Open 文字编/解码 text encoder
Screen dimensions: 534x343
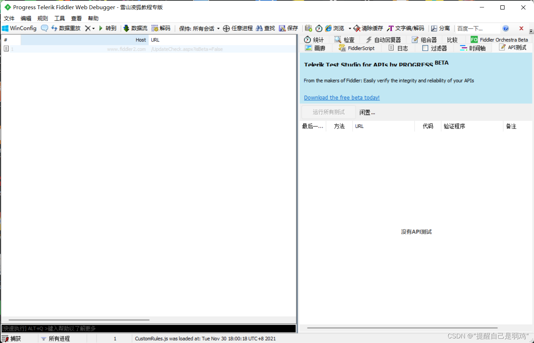[x=405, y=28]
